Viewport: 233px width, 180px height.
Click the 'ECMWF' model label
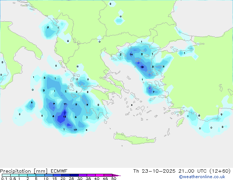point(59,171)
